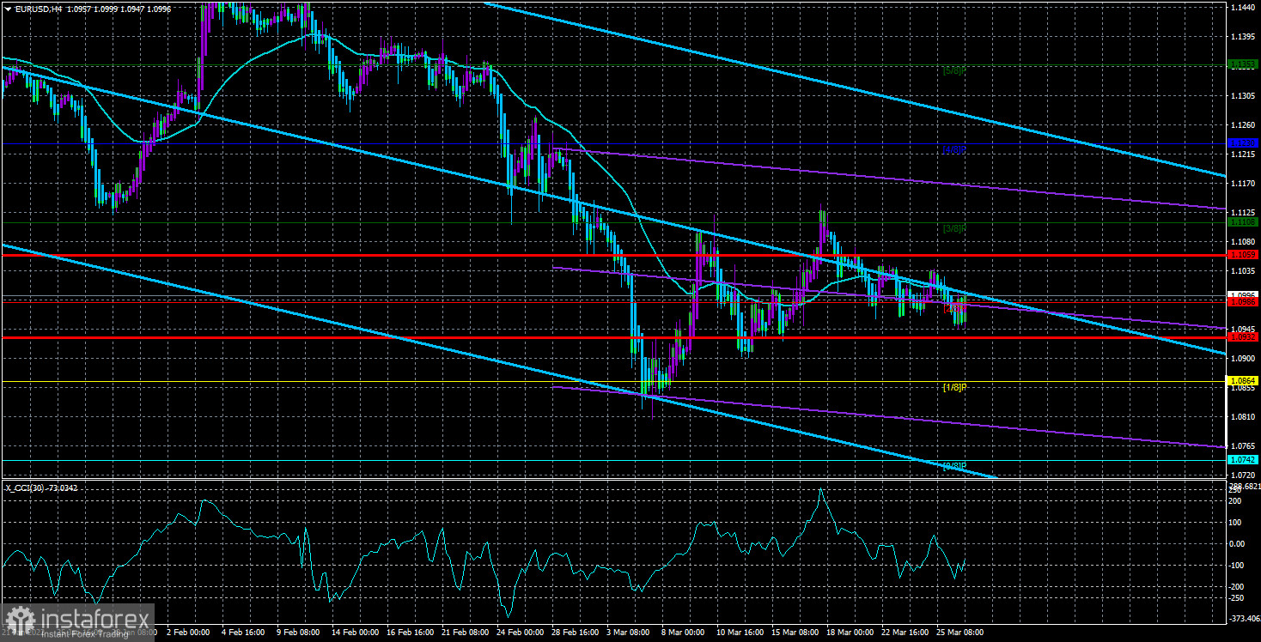Select the [4/8]P Murray level label
Viewport: 1261px width, 642px height.
[x=954, y=149]
